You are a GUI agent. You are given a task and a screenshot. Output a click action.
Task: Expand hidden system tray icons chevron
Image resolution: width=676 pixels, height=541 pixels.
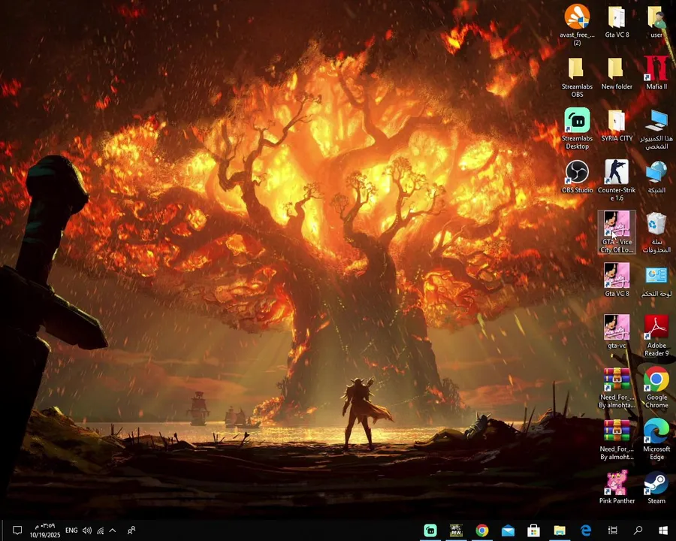click(113, 530)
